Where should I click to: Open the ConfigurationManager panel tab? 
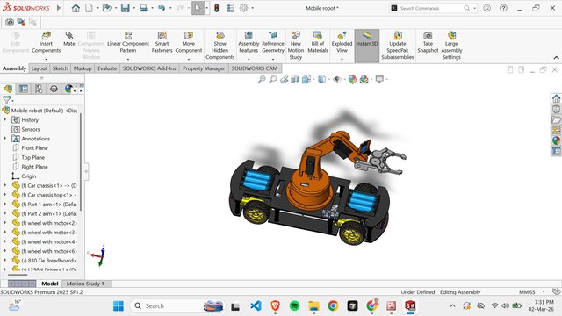pyautogui.click(x=39, y=89)
